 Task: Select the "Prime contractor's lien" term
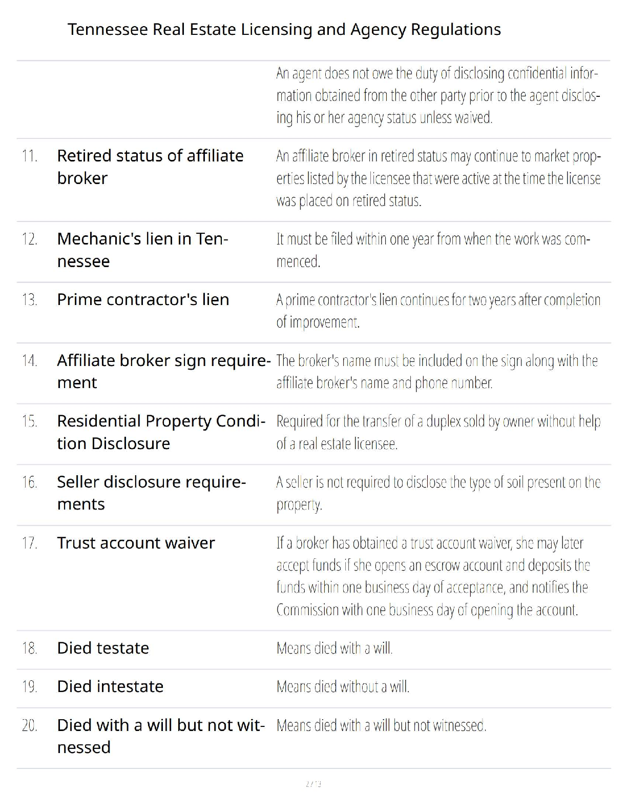click(143, 299)
